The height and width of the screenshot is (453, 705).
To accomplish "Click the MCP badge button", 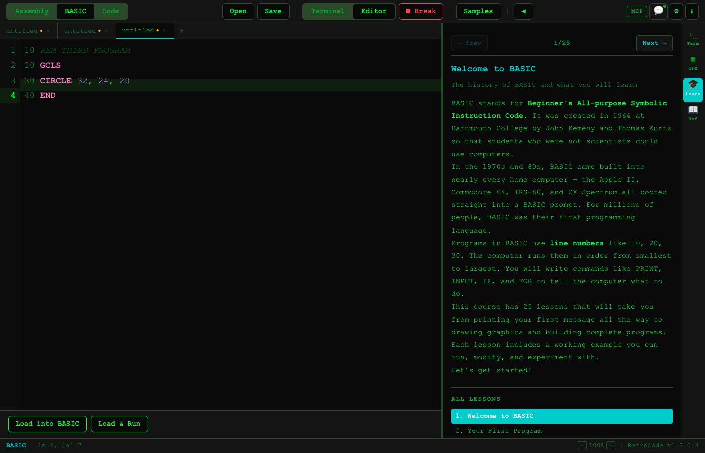I will click(x=637, y=11).
